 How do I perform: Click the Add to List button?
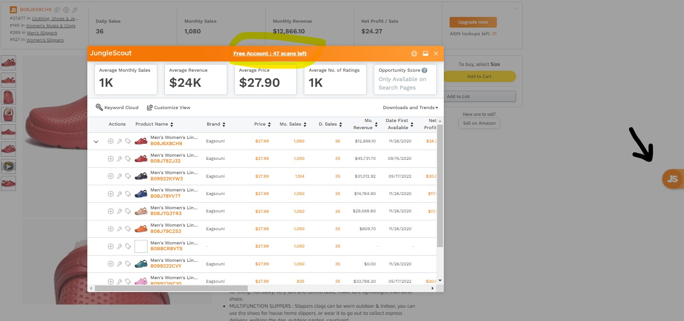point(479,96)
